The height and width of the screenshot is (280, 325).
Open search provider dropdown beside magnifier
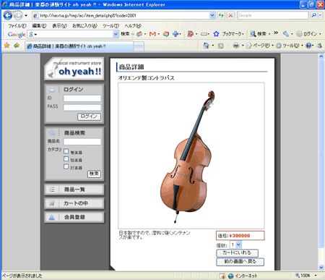coord(320,15)
